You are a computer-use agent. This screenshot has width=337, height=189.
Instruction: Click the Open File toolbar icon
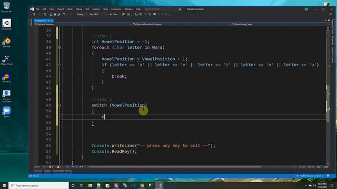click(x=51, y=14)
